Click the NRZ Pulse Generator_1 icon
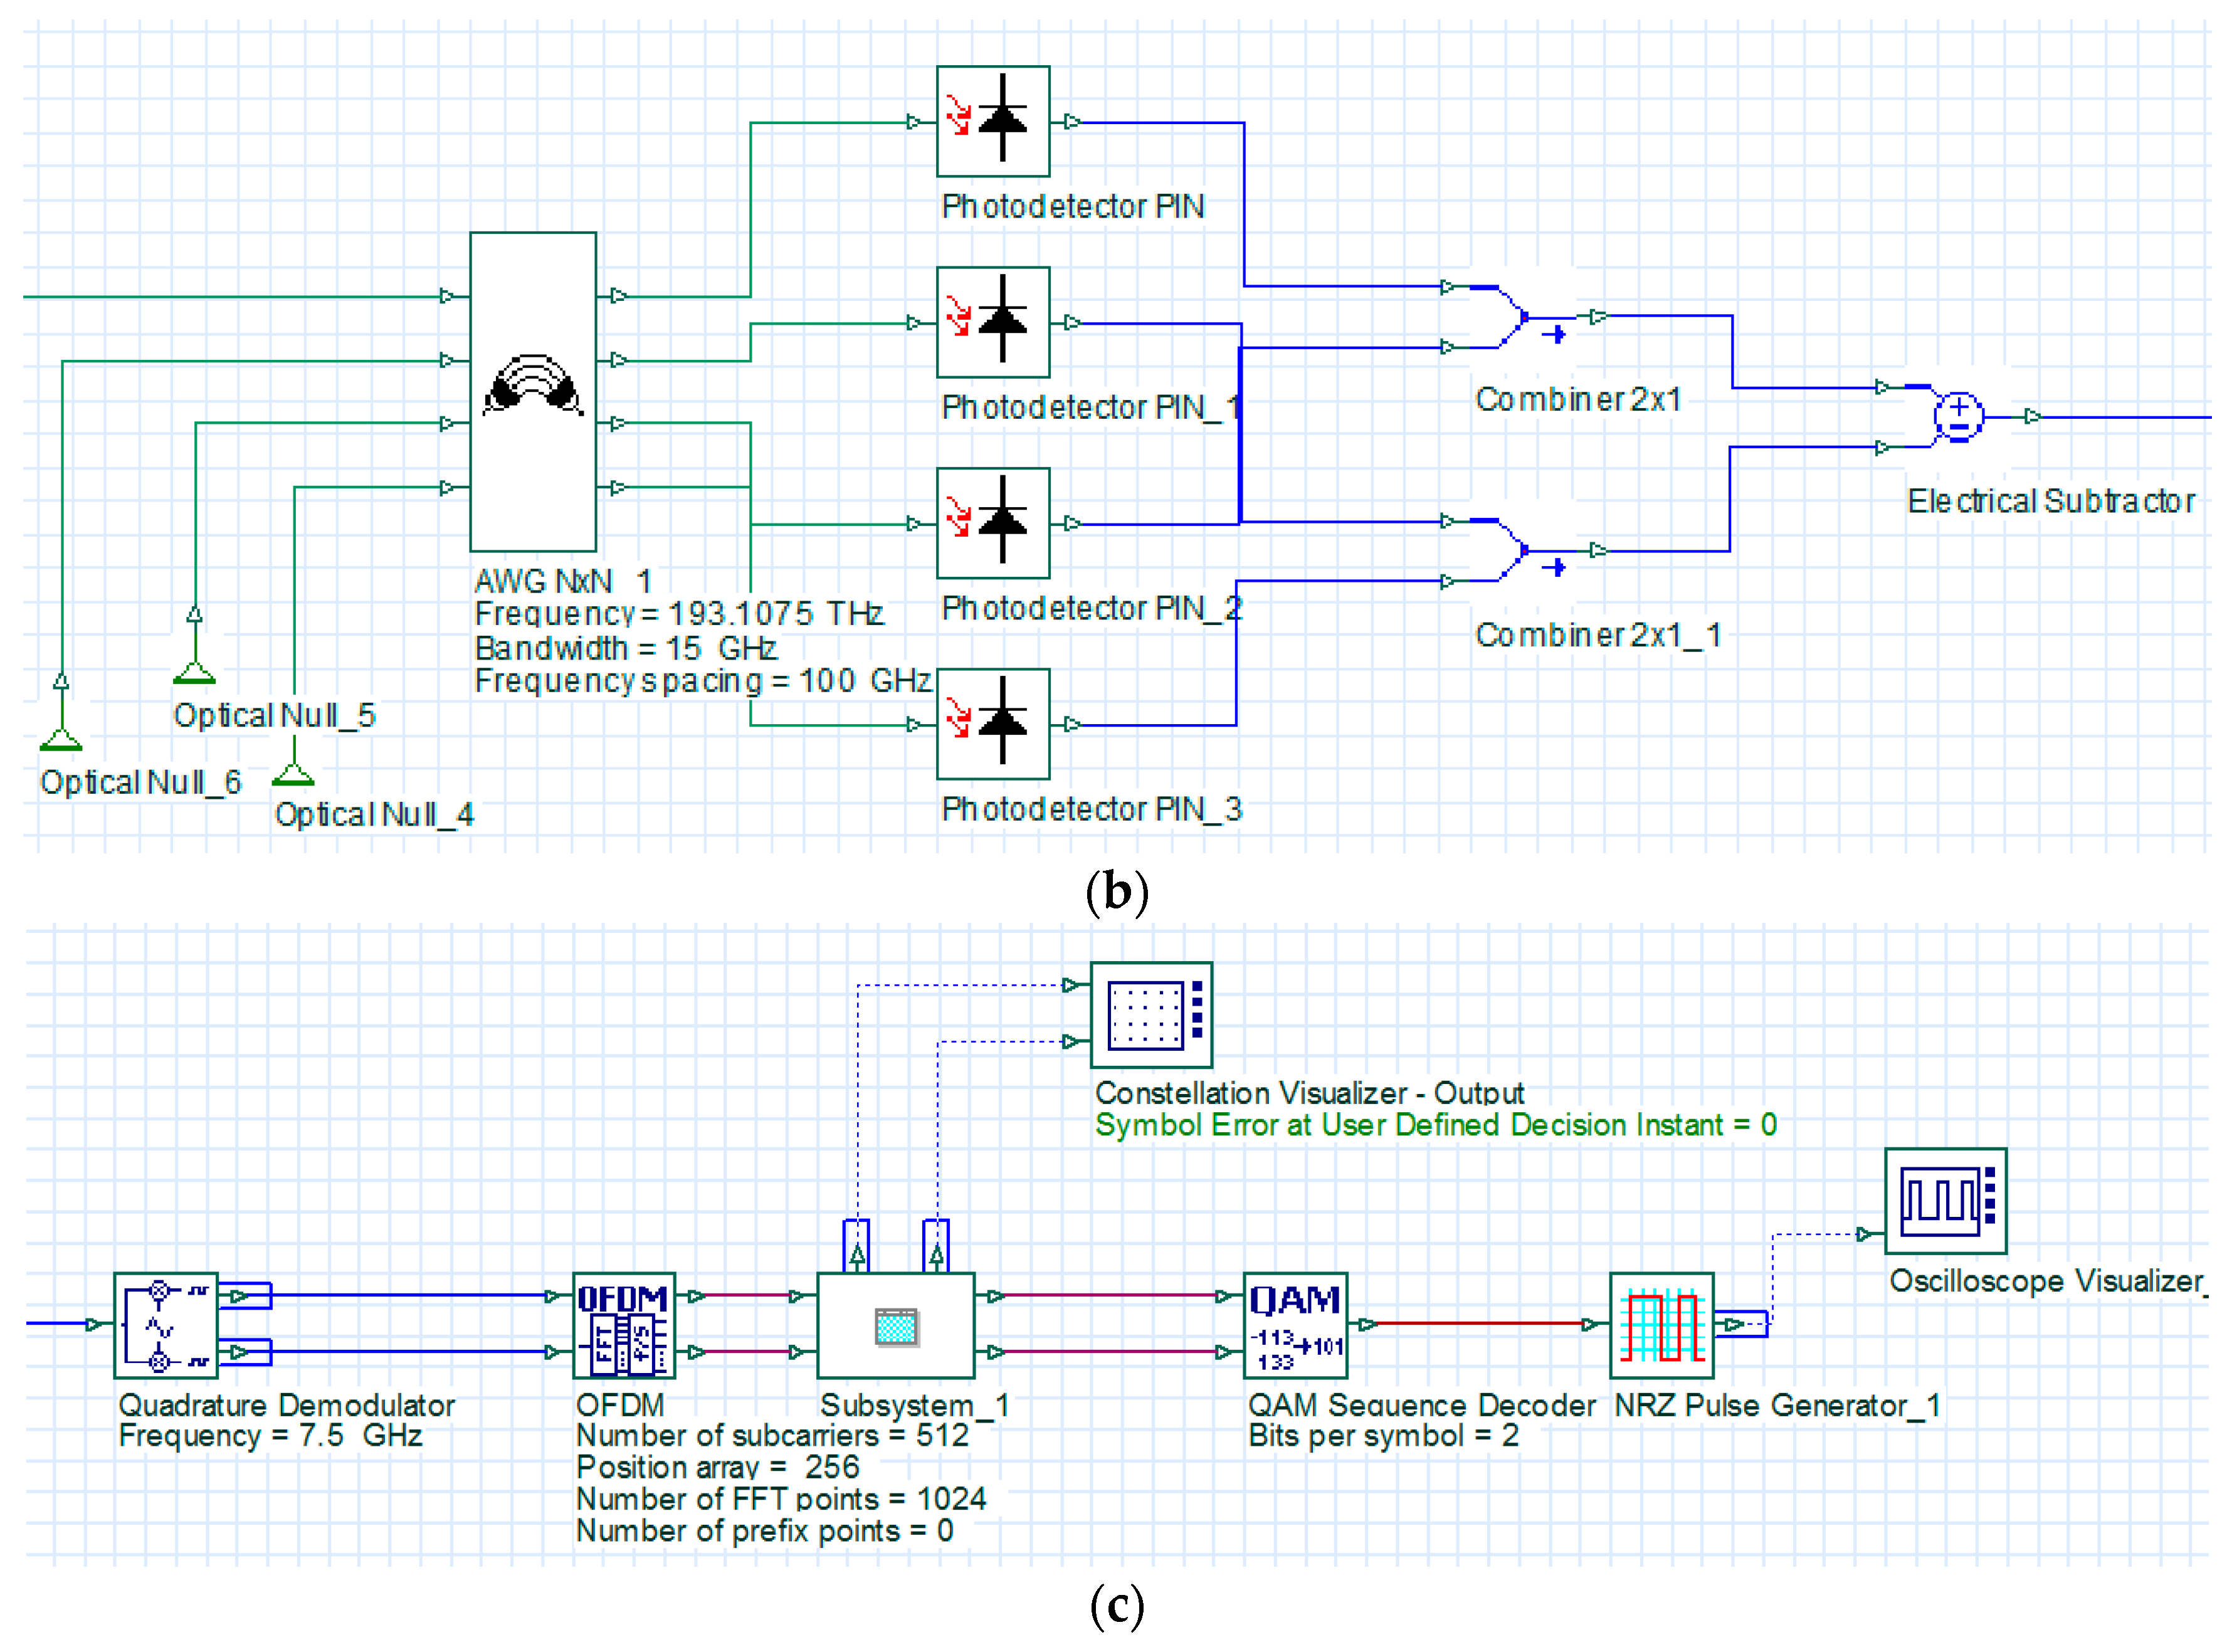2237x1652 pixels. [x=1661, y=1325]
